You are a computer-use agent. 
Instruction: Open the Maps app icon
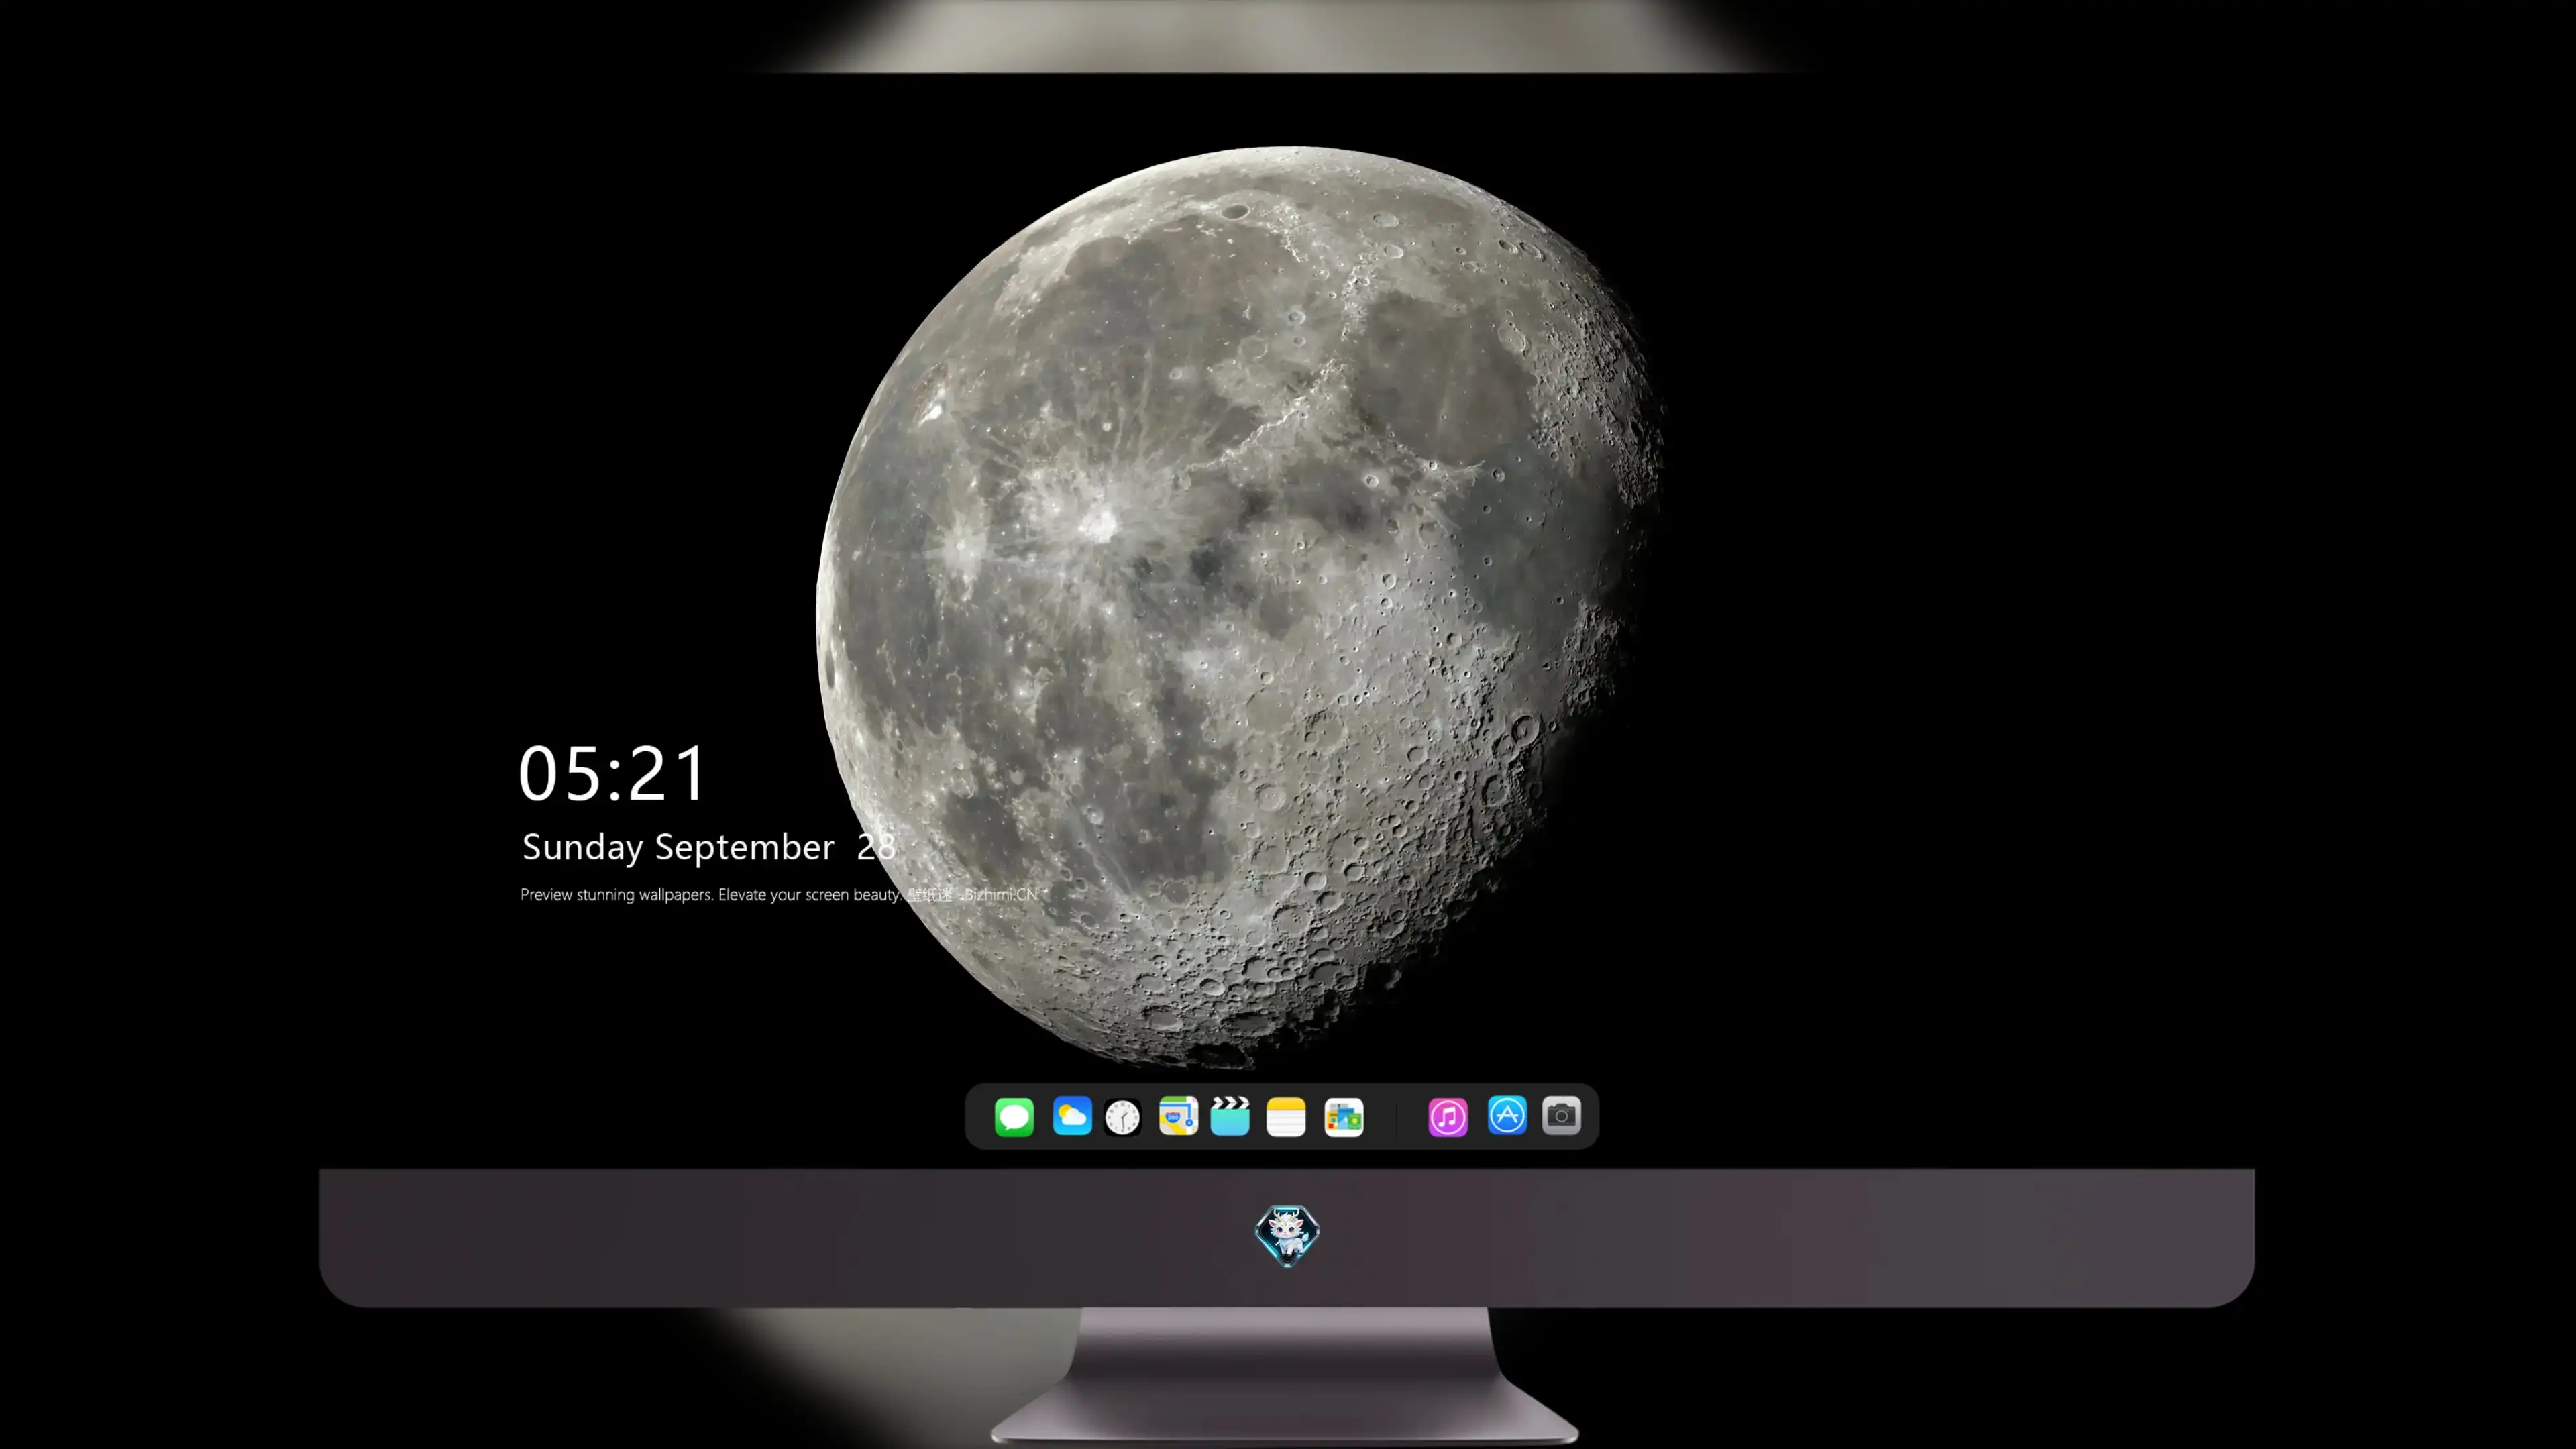[1178, 1116]
